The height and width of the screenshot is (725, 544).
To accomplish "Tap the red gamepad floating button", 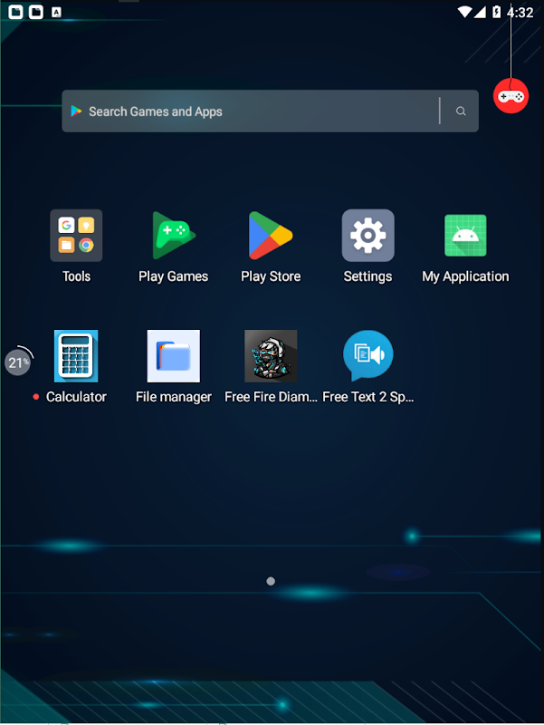I will [x=511, y=96].
